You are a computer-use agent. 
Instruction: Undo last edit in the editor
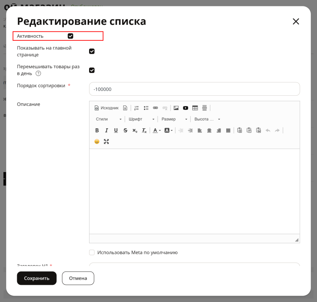(268, 130)
